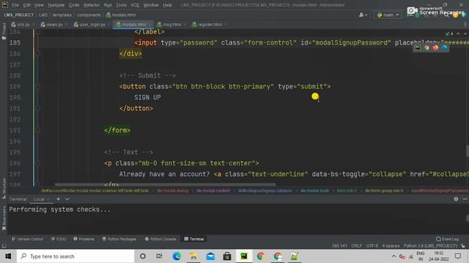Open the Edit menu
469x263 pixels.
tap(27, 5)
